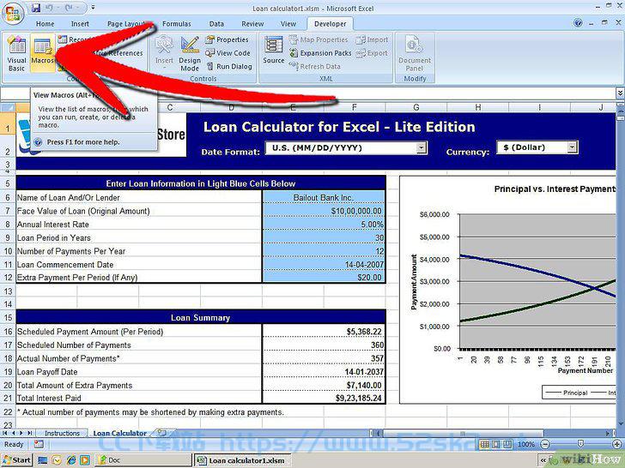Click Loan calculator1.xlsm taskbar button
This screenshot has width=625, height=468.
pos(242,460)
